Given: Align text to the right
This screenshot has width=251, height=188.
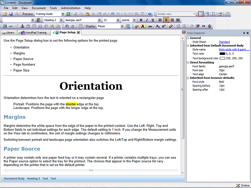Looking at the screenshot, I should pyautogui.click(x=172, y=20).
